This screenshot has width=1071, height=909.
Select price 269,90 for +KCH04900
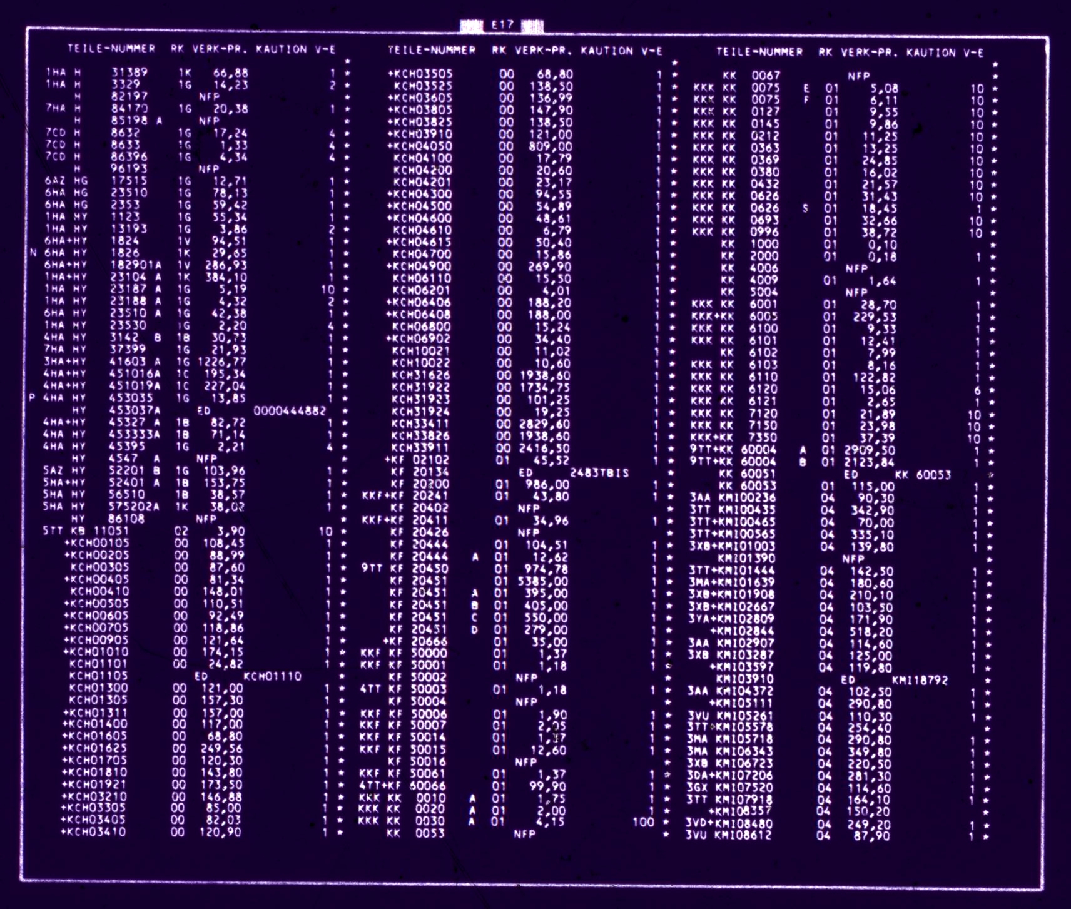pos(549,267)
